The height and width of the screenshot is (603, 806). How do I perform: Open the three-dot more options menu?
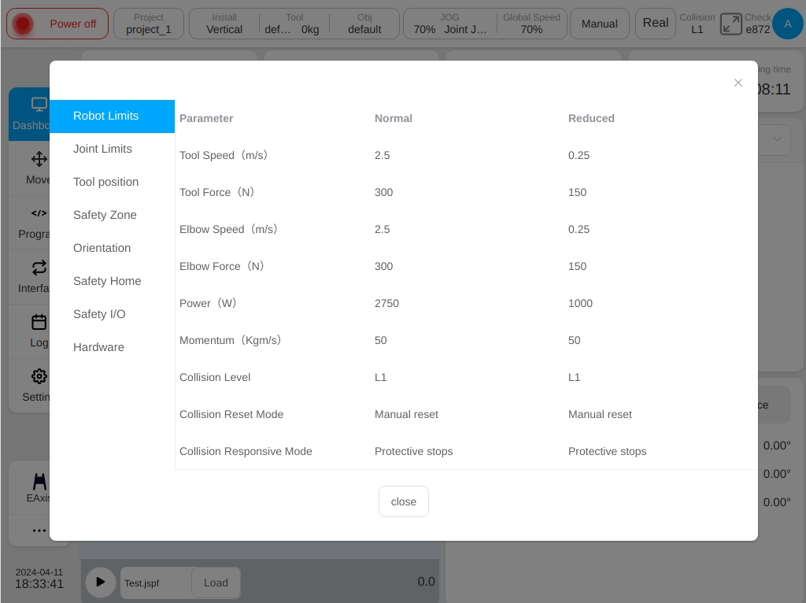pos(39,530)
